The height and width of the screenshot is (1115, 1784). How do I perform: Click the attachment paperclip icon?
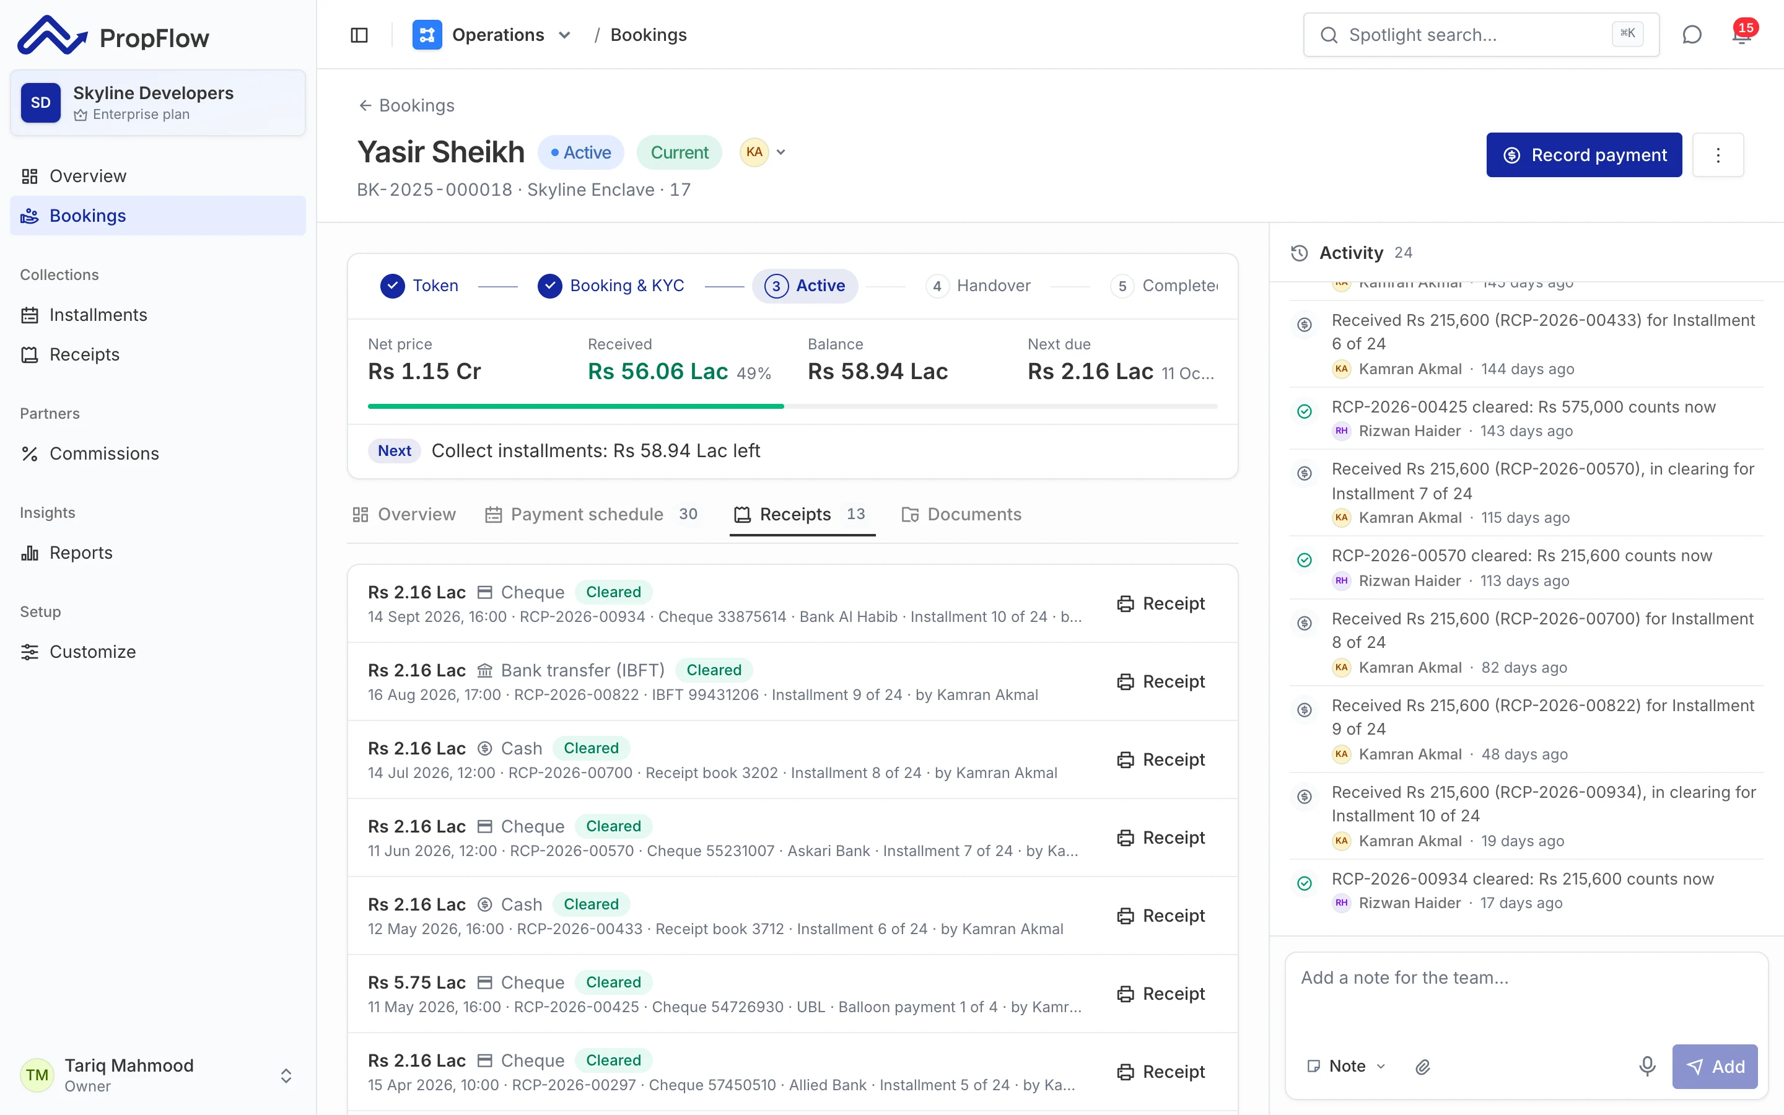pyautogui.click(x=1423, y=1066)
